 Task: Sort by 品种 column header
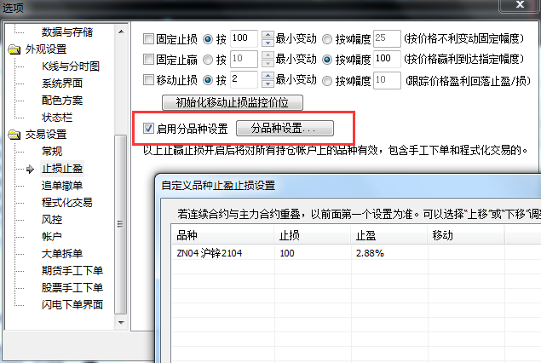223,235
